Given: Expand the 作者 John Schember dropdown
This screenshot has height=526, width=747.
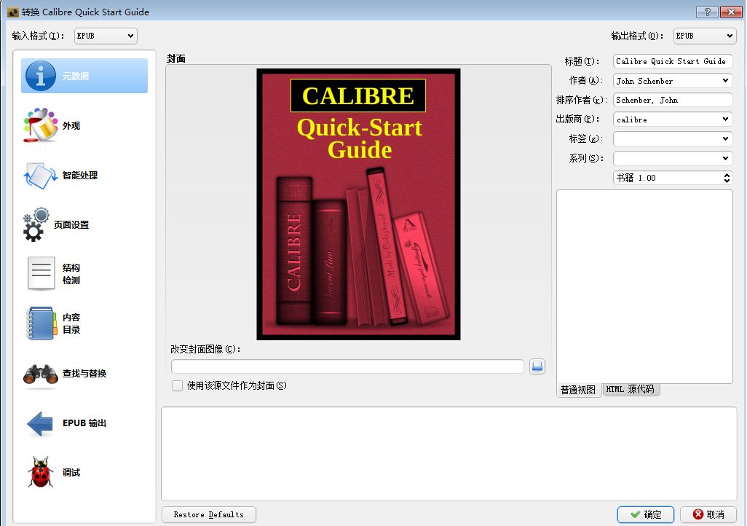Looking at the screenshot, I should (725, 81).
